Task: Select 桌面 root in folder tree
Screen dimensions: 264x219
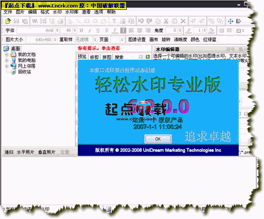Action: (x=16, y=49)
